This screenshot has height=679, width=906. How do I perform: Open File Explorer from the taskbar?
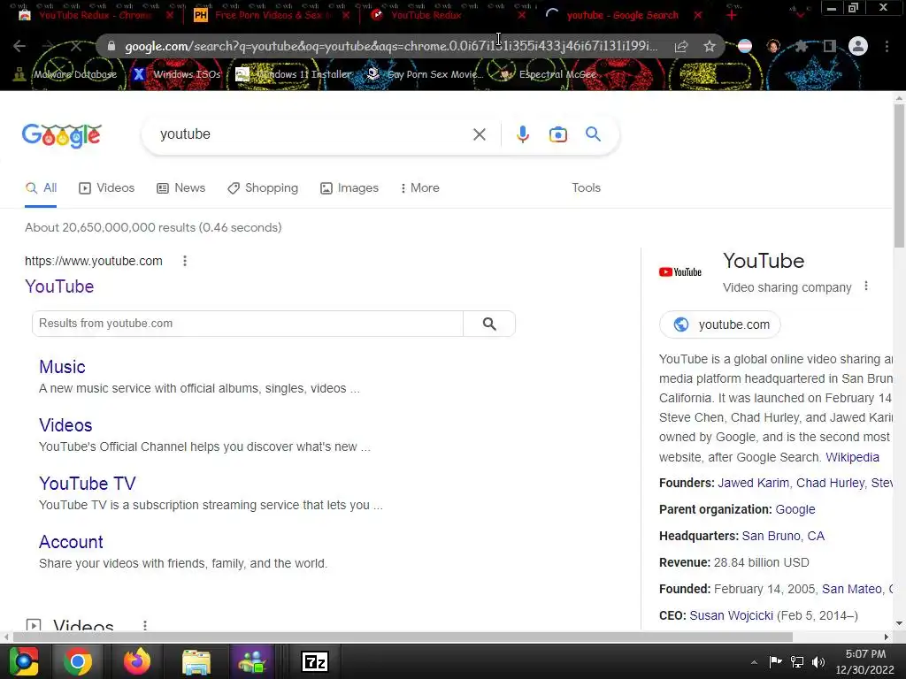coord(196,661)
